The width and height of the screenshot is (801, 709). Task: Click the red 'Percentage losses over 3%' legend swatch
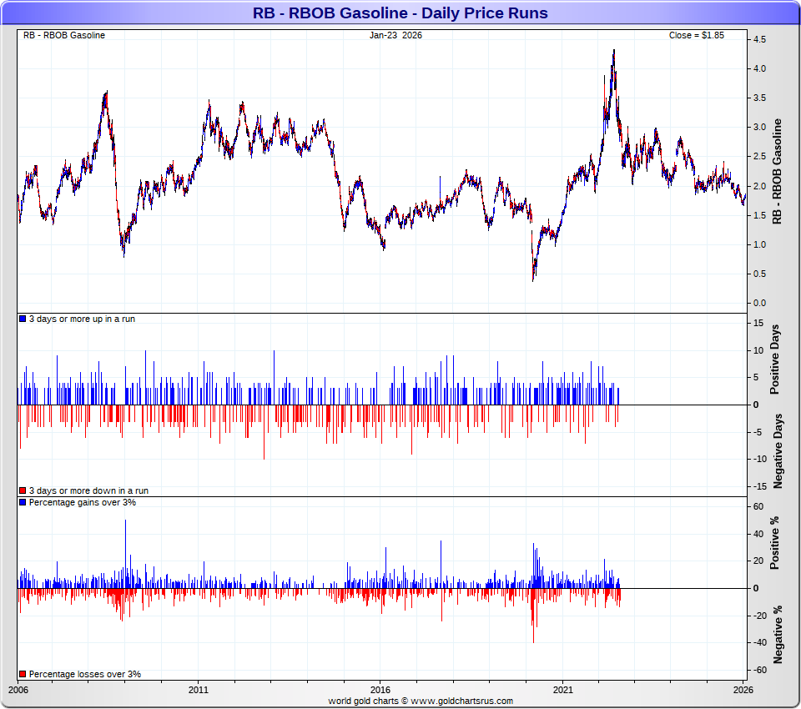(23, 674)
